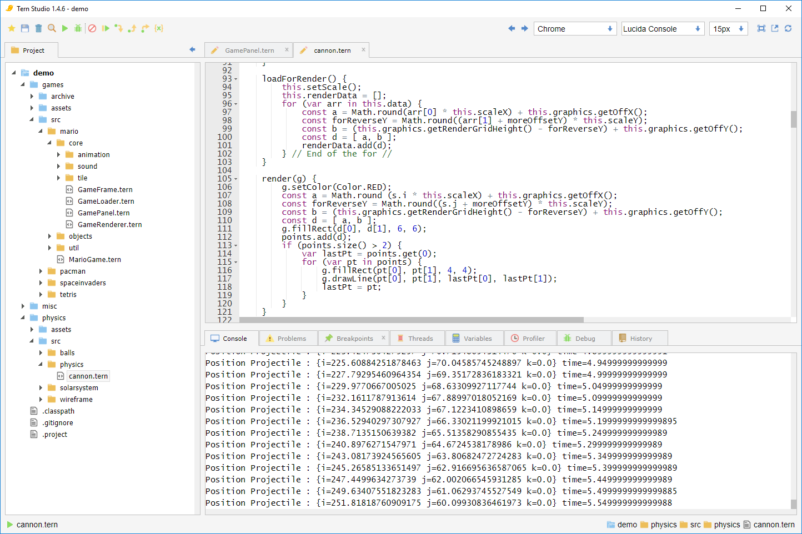This screenshot has width=802, height=534.
Task: Close the Breakpoints tab
Action: tap(383, 337)
